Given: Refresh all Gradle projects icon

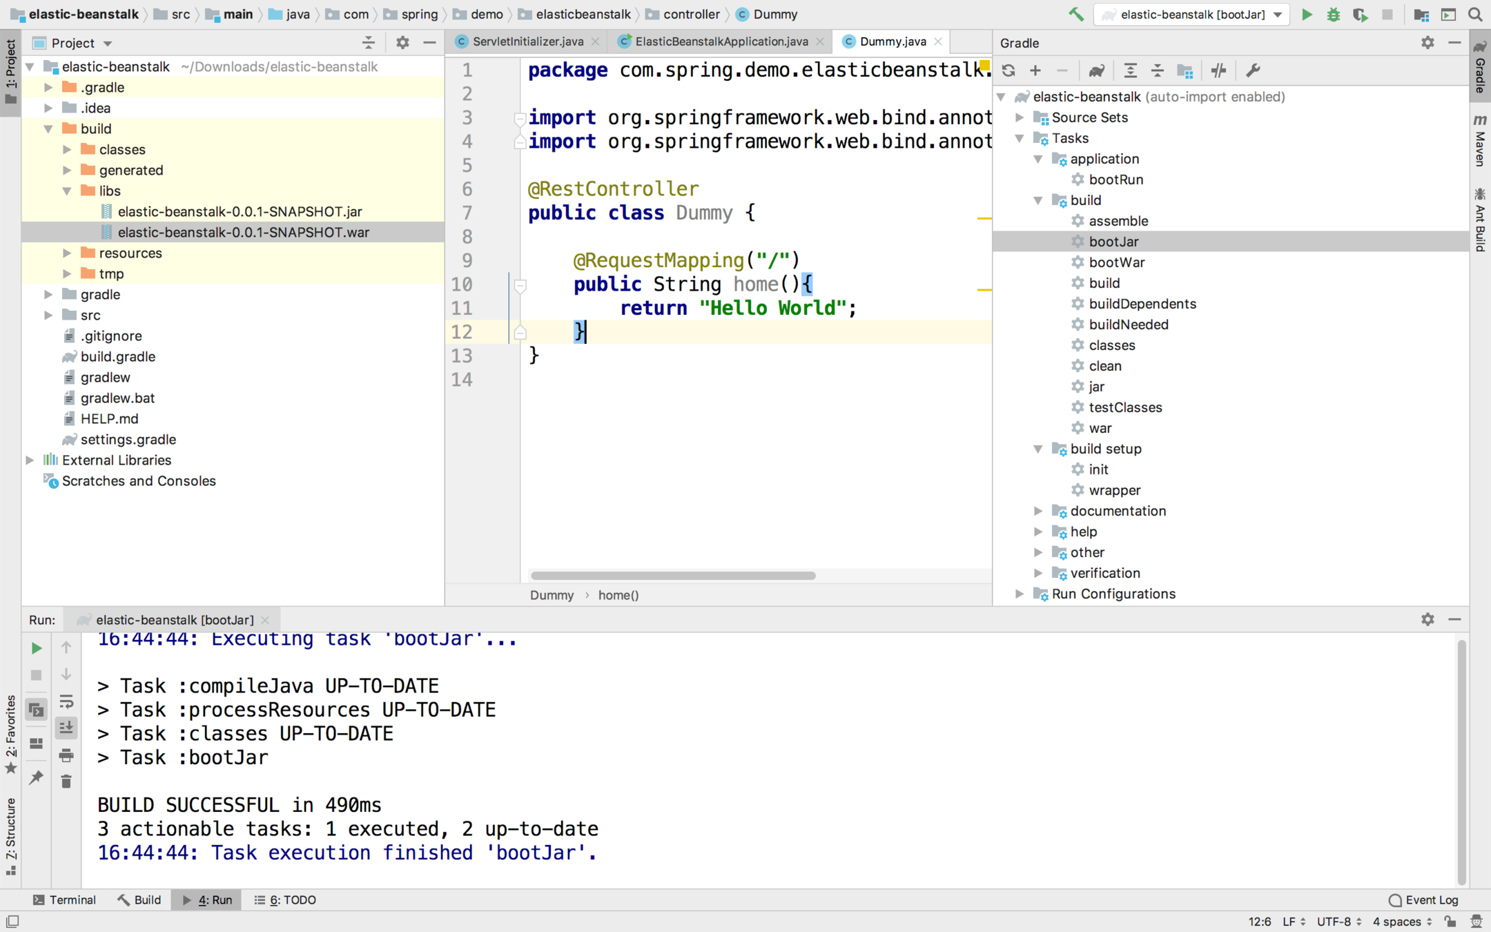Looking at the screenshot, I should 1008,70.
